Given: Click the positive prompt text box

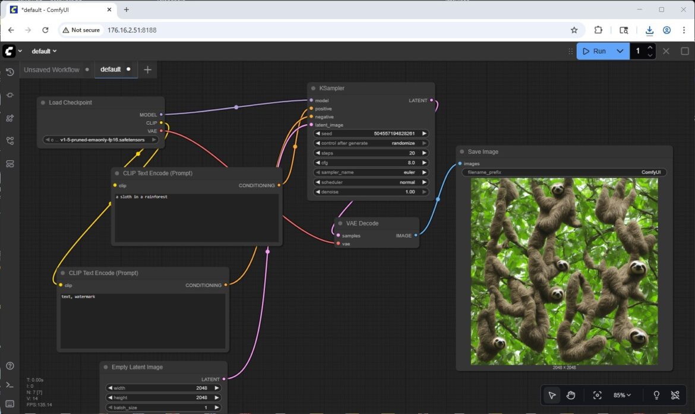Looking at the screenshot, I should [x=195, y=217].
